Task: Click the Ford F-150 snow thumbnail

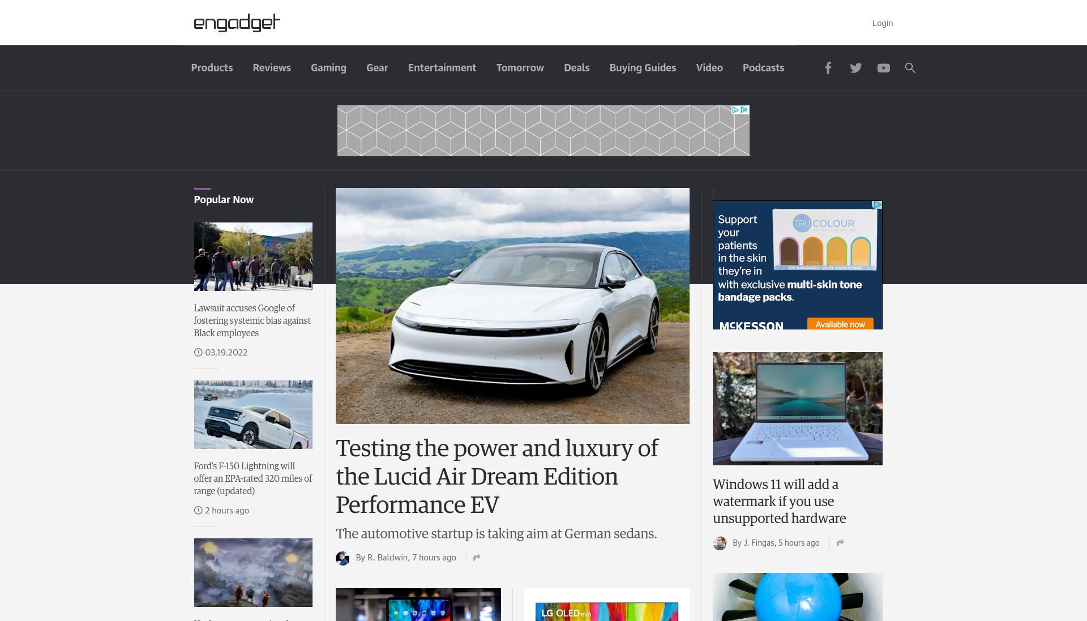Action: [x=253, y=414]
